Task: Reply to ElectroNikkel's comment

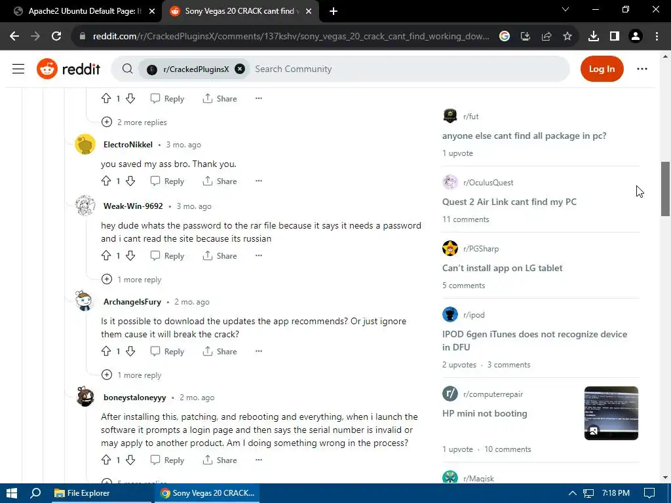Action: click(167, 181)
